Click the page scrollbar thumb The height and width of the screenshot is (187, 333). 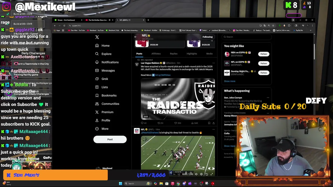click(x=314, y=51)
